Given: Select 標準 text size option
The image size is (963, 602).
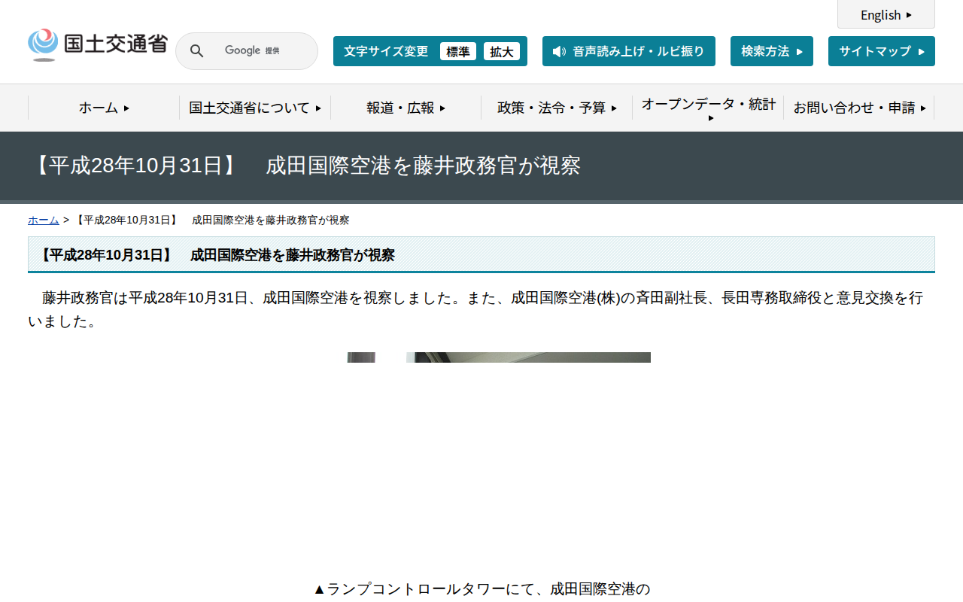Looking at the screenshot, I should coord(458,51).
